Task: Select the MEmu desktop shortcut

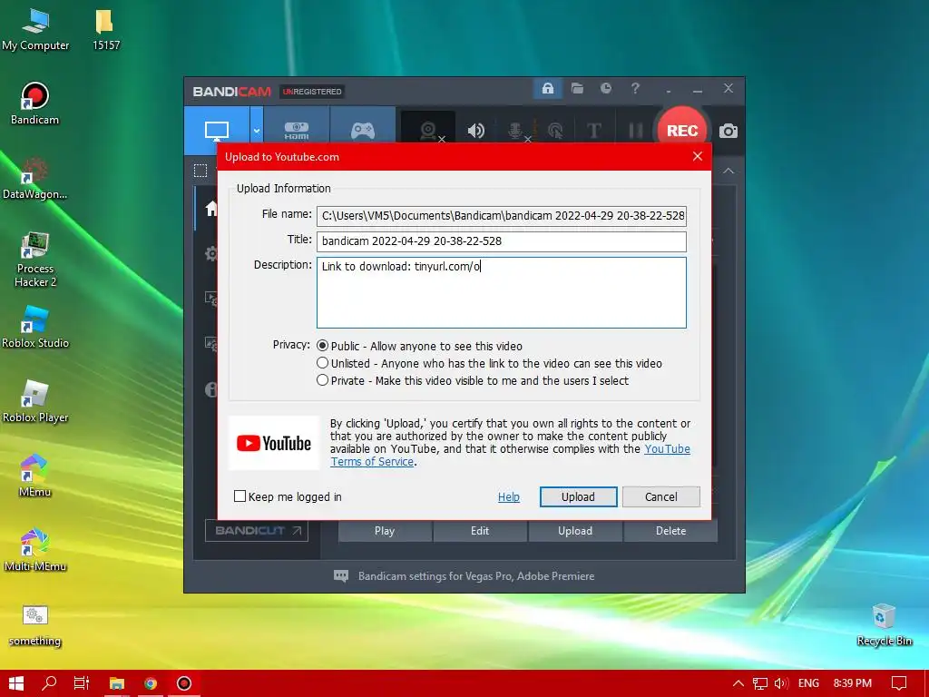Action: [34, 476]
